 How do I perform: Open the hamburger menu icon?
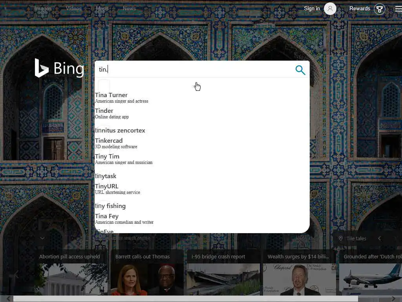[x=398, y=9]
